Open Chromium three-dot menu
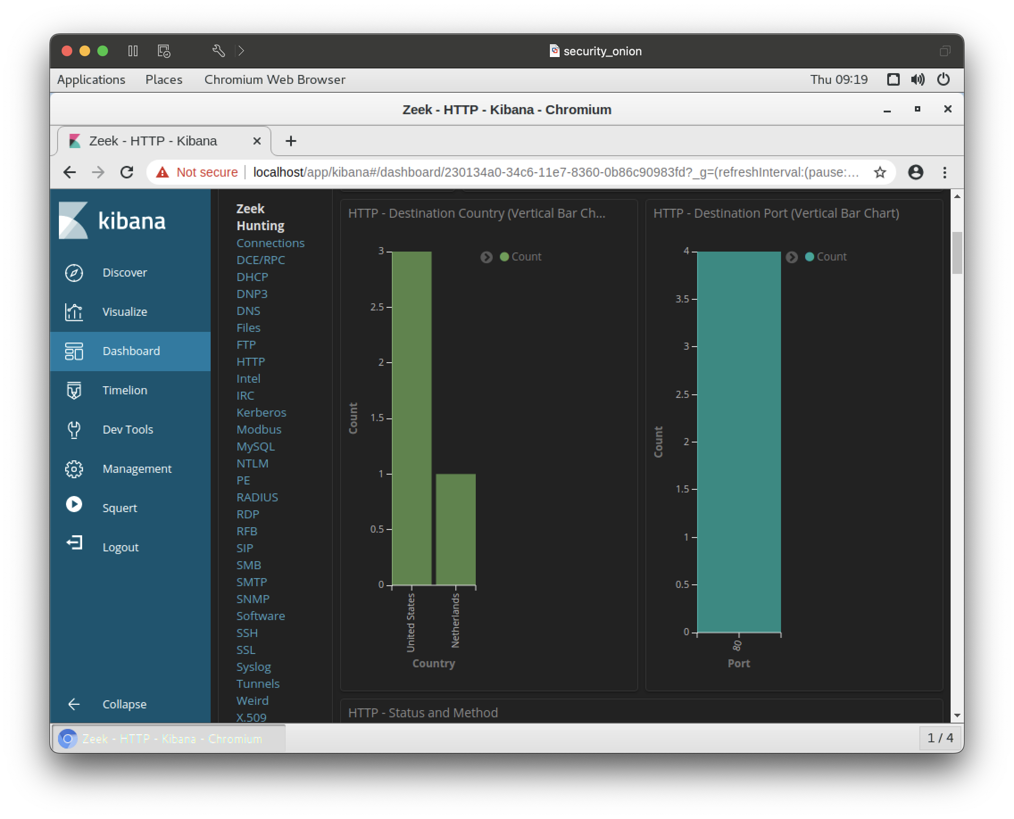 (x=944, y=172)
